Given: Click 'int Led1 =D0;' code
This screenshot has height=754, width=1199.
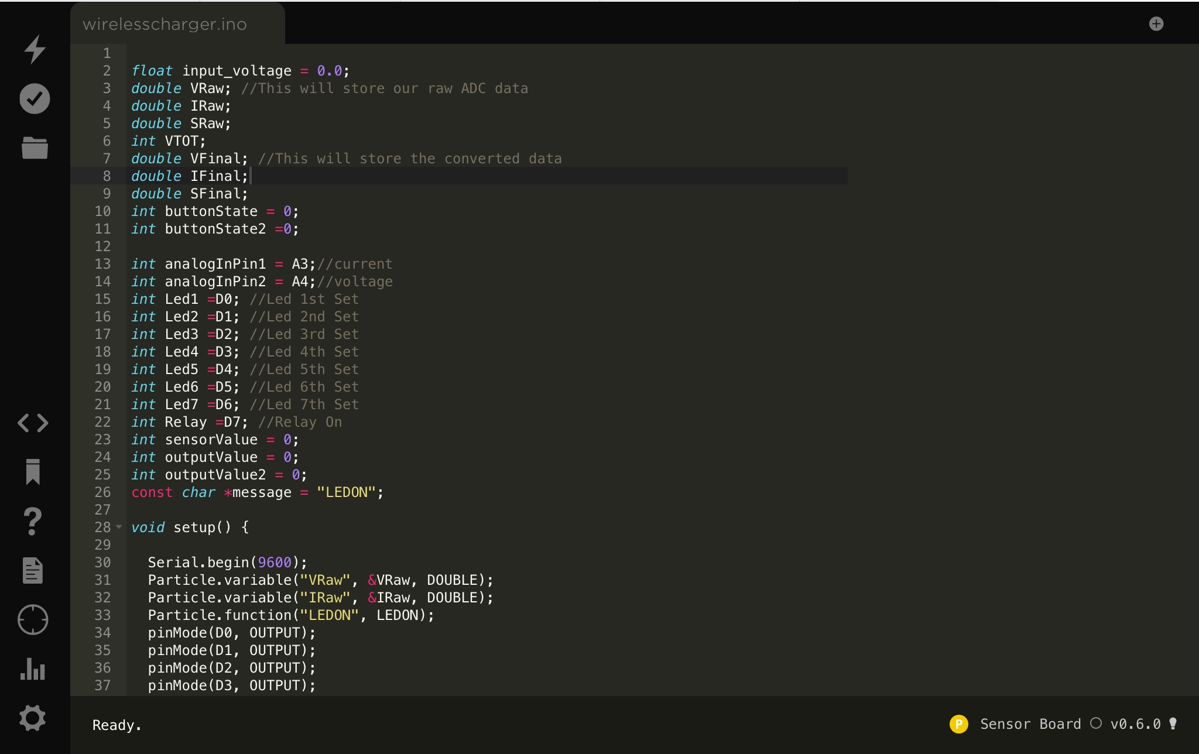Looking at the screenshot, I should tap(185, 299).
